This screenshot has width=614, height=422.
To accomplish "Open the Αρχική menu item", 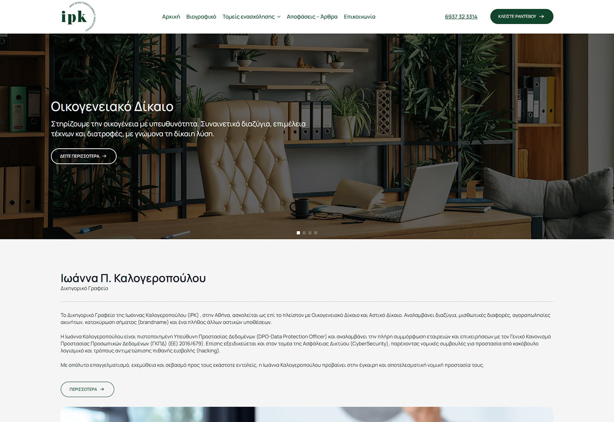I will point(171,17).
